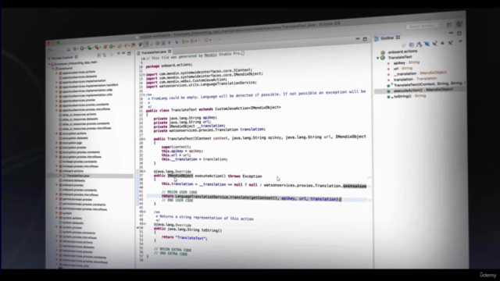Minimize the editor area using its dash icon
The width and height of the screenshot is (500, 281).
pyautogui.click(x=358, y=38)
